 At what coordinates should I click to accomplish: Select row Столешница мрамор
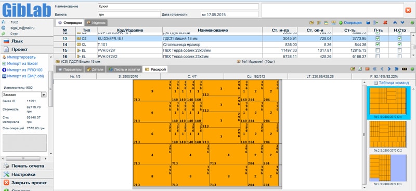click(x=231, y=45)
